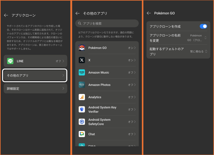The height and width of the screenshot is (155, 214).
Task: Open the LINE clone setting row
Action: pyautogui.click(x=35, y=61)
